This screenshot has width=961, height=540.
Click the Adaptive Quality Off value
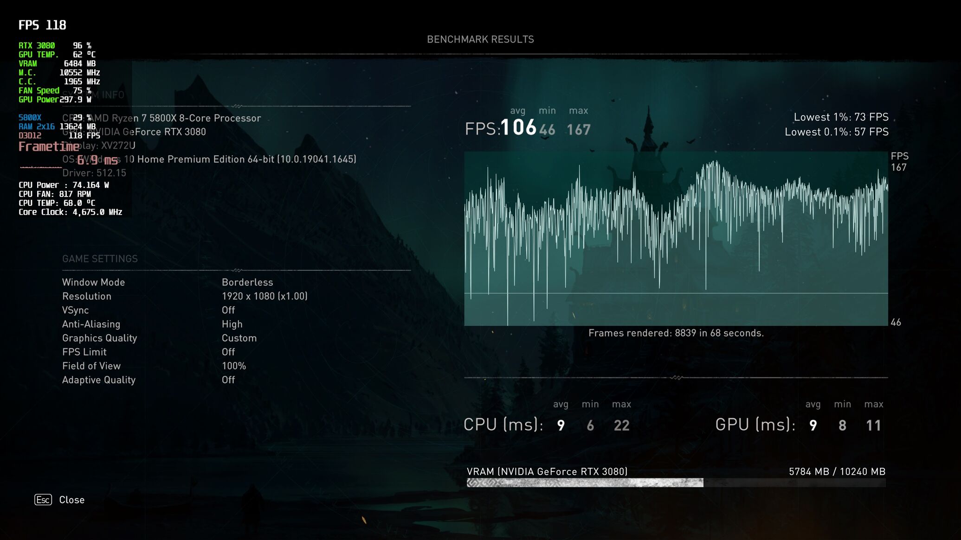(228, 380)
